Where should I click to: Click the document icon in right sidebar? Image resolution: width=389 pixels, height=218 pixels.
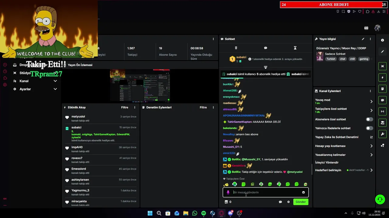[x=382, y=89]
